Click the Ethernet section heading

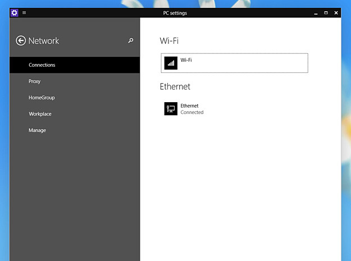coord(175,86)
